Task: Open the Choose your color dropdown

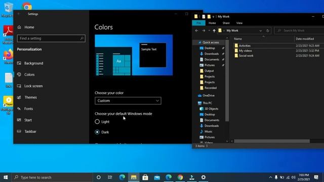Action: [128, 101]
